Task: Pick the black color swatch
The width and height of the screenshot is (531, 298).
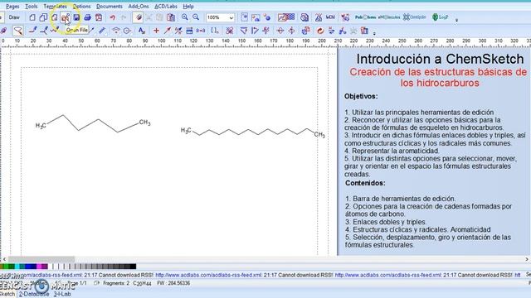Action: pos(133,267)
